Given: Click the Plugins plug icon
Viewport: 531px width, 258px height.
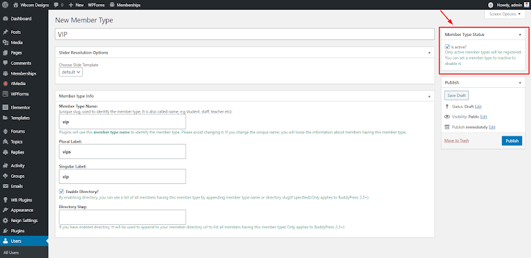Looking at the screenshot, I should click(x=5, y=231).
